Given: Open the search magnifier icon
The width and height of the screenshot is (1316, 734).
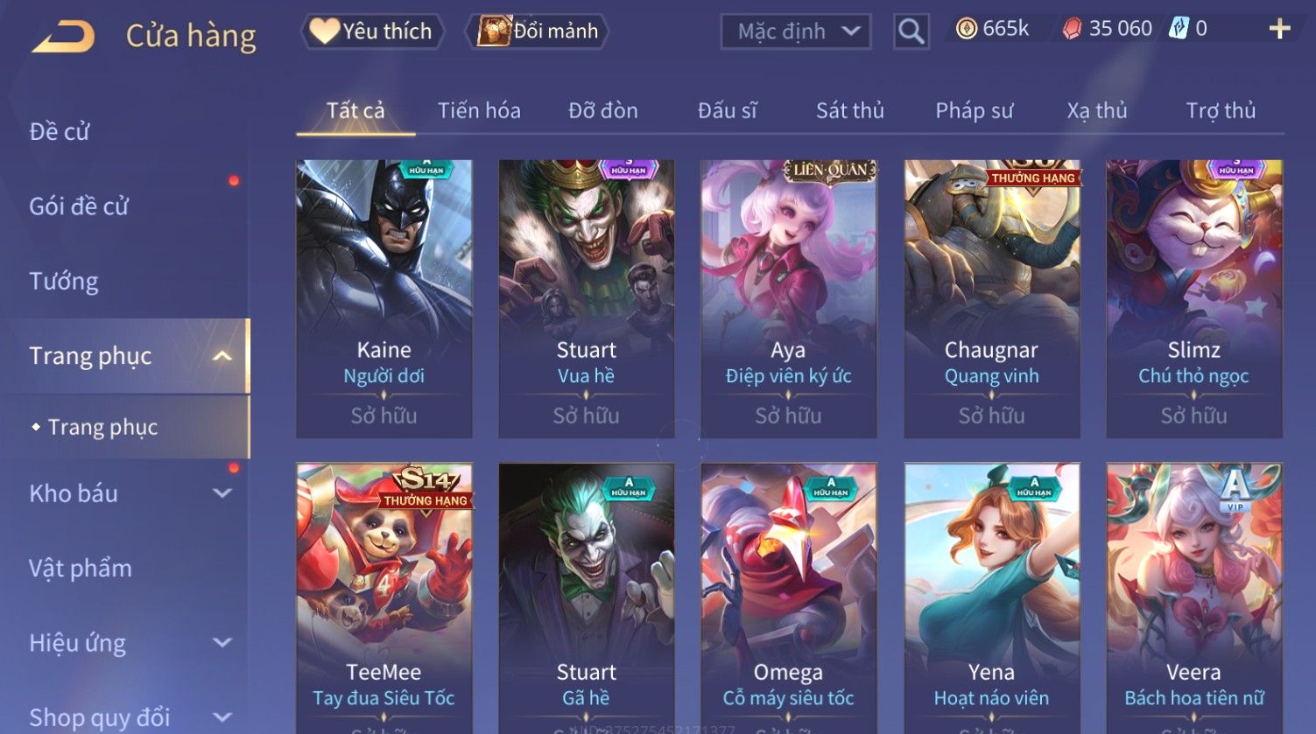Looking at the screenshot, I should [911, 31].
